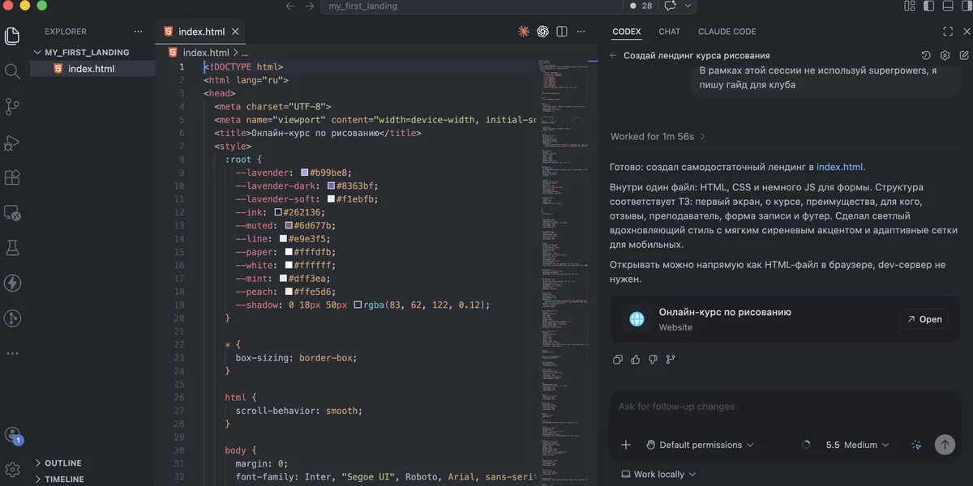
Task: Open the Run and Debug view
Action: click(x=12, y=142)
